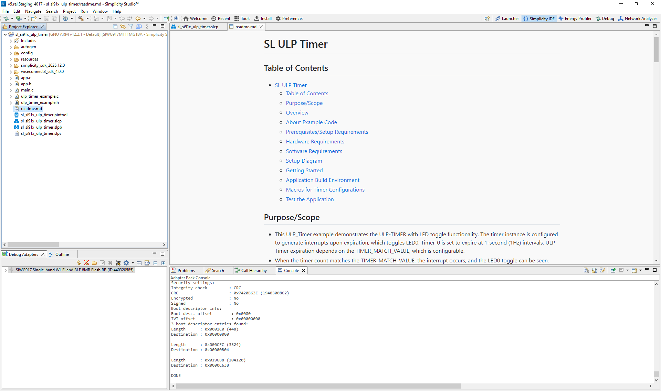Click the Install button in the toolbar
Screen dimensions: 661x391
click(x=263, y=19)
